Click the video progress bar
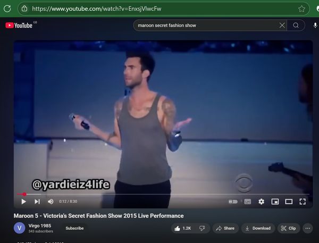The width and height of the screenshot is (319, 243). click(159, 194)
